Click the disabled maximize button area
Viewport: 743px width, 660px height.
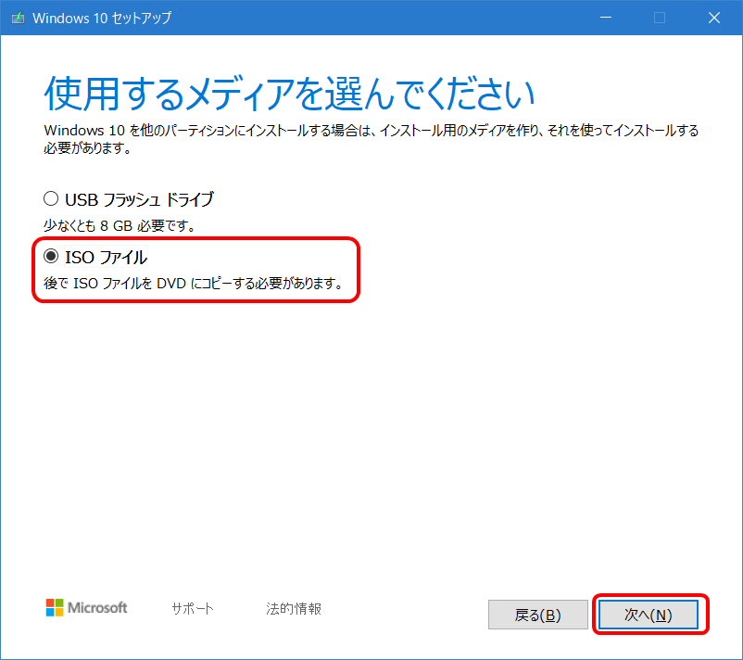(x=661, y=17)
